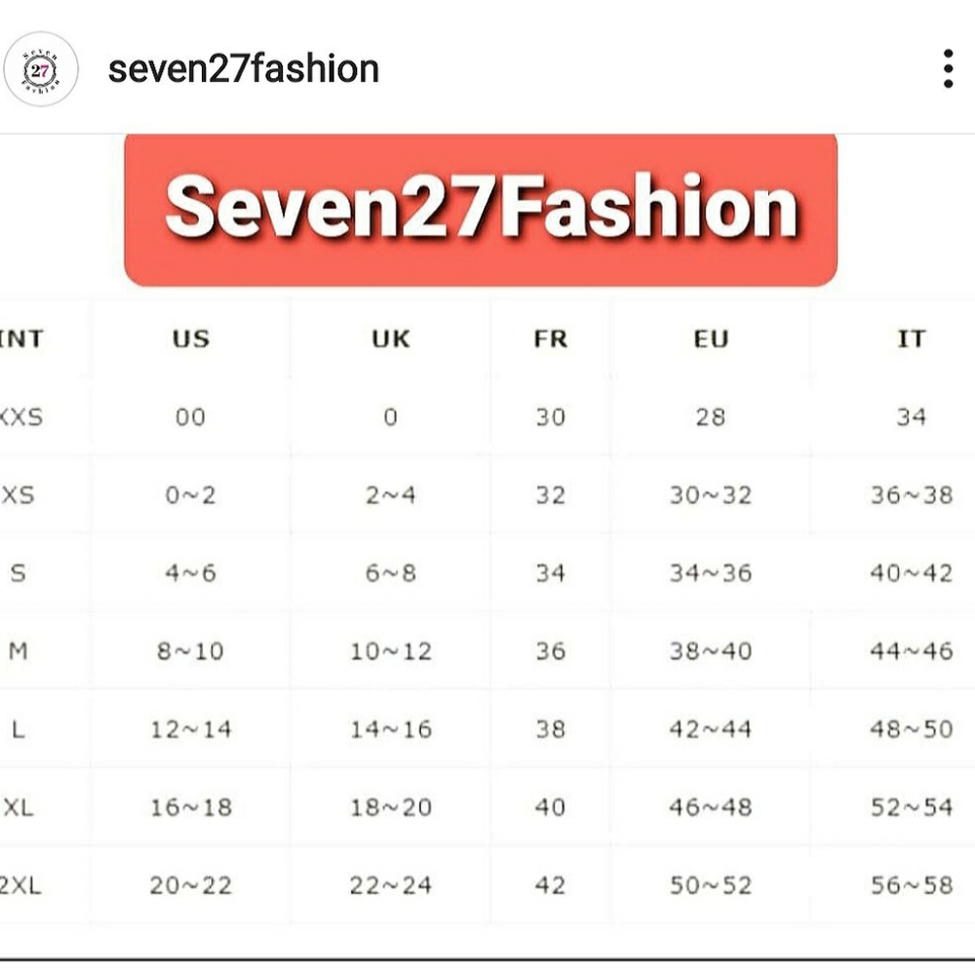Select the M size row label
The width and height of the screenshot is (975, 974).
[18, 651]
